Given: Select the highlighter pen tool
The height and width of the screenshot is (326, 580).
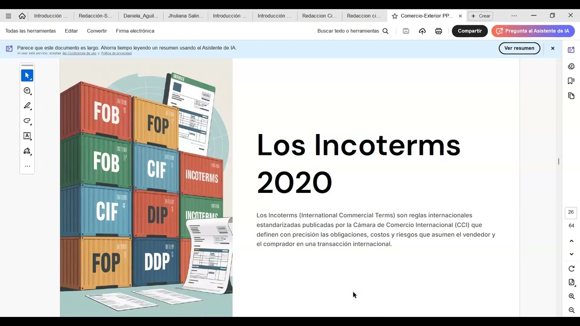Looking at the screenshot, I should (27, 106).
